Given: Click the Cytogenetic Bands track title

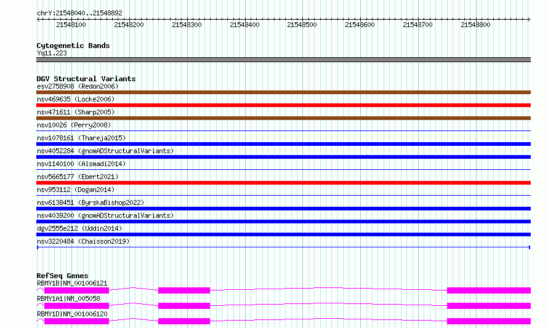Looking at the screenshot, I should pos(73,46).
